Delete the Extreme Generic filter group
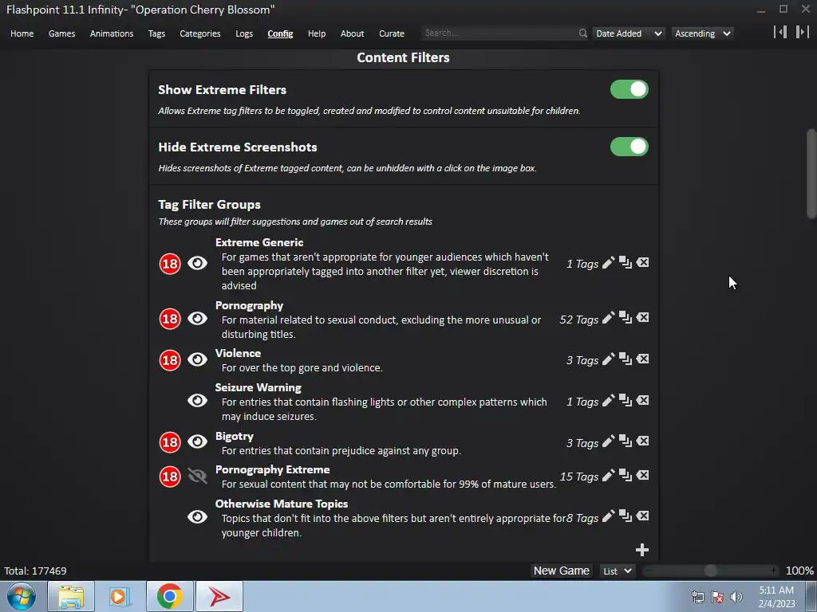The width and height of the screenshot is (817, 612). coord(643,263)
